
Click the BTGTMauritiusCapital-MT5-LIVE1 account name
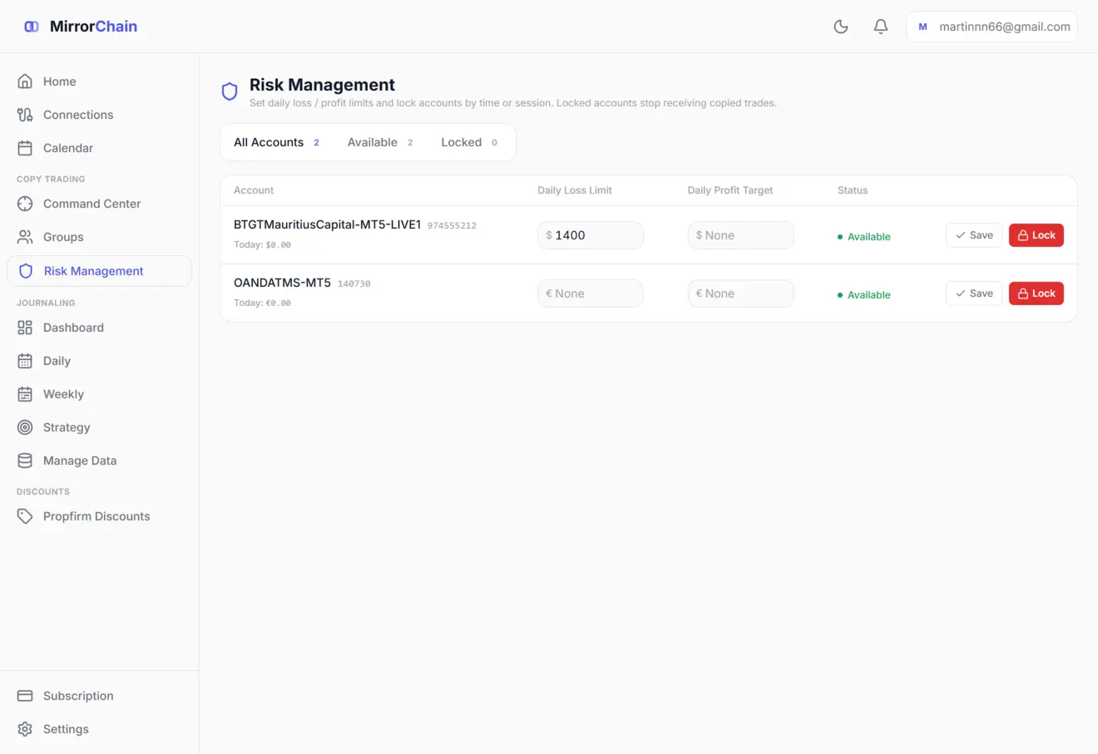327,224
